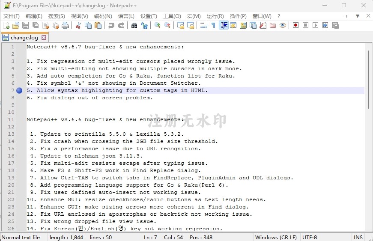Viewport: 373px width, 241px height.
Task: Redo the last undone edit
Action: point(121,25)
